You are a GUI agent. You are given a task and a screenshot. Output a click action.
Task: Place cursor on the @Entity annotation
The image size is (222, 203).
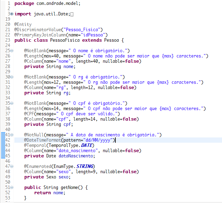click(x=23, y=24)
